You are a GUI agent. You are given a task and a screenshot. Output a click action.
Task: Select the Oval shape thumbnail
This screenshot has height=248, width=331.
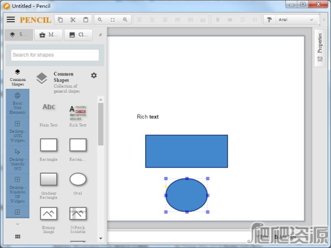click(x=78, y=180)
